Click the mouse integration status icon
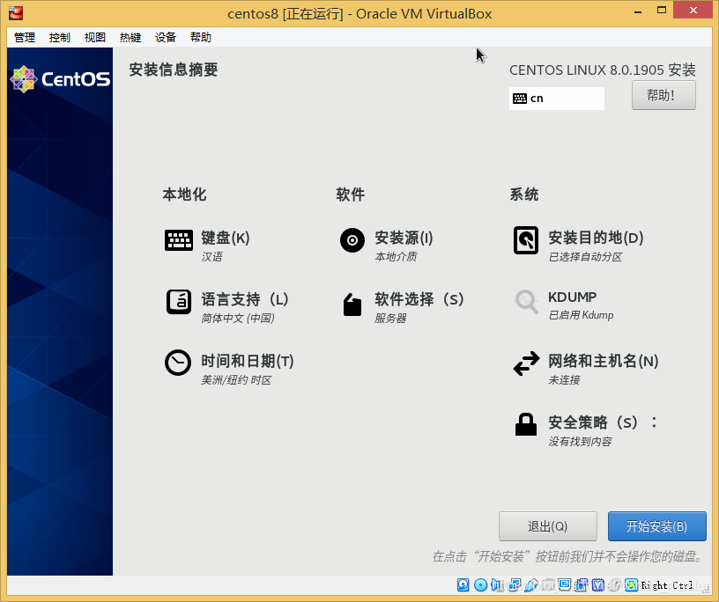719x602 pixels. click(x=615, y=584)
